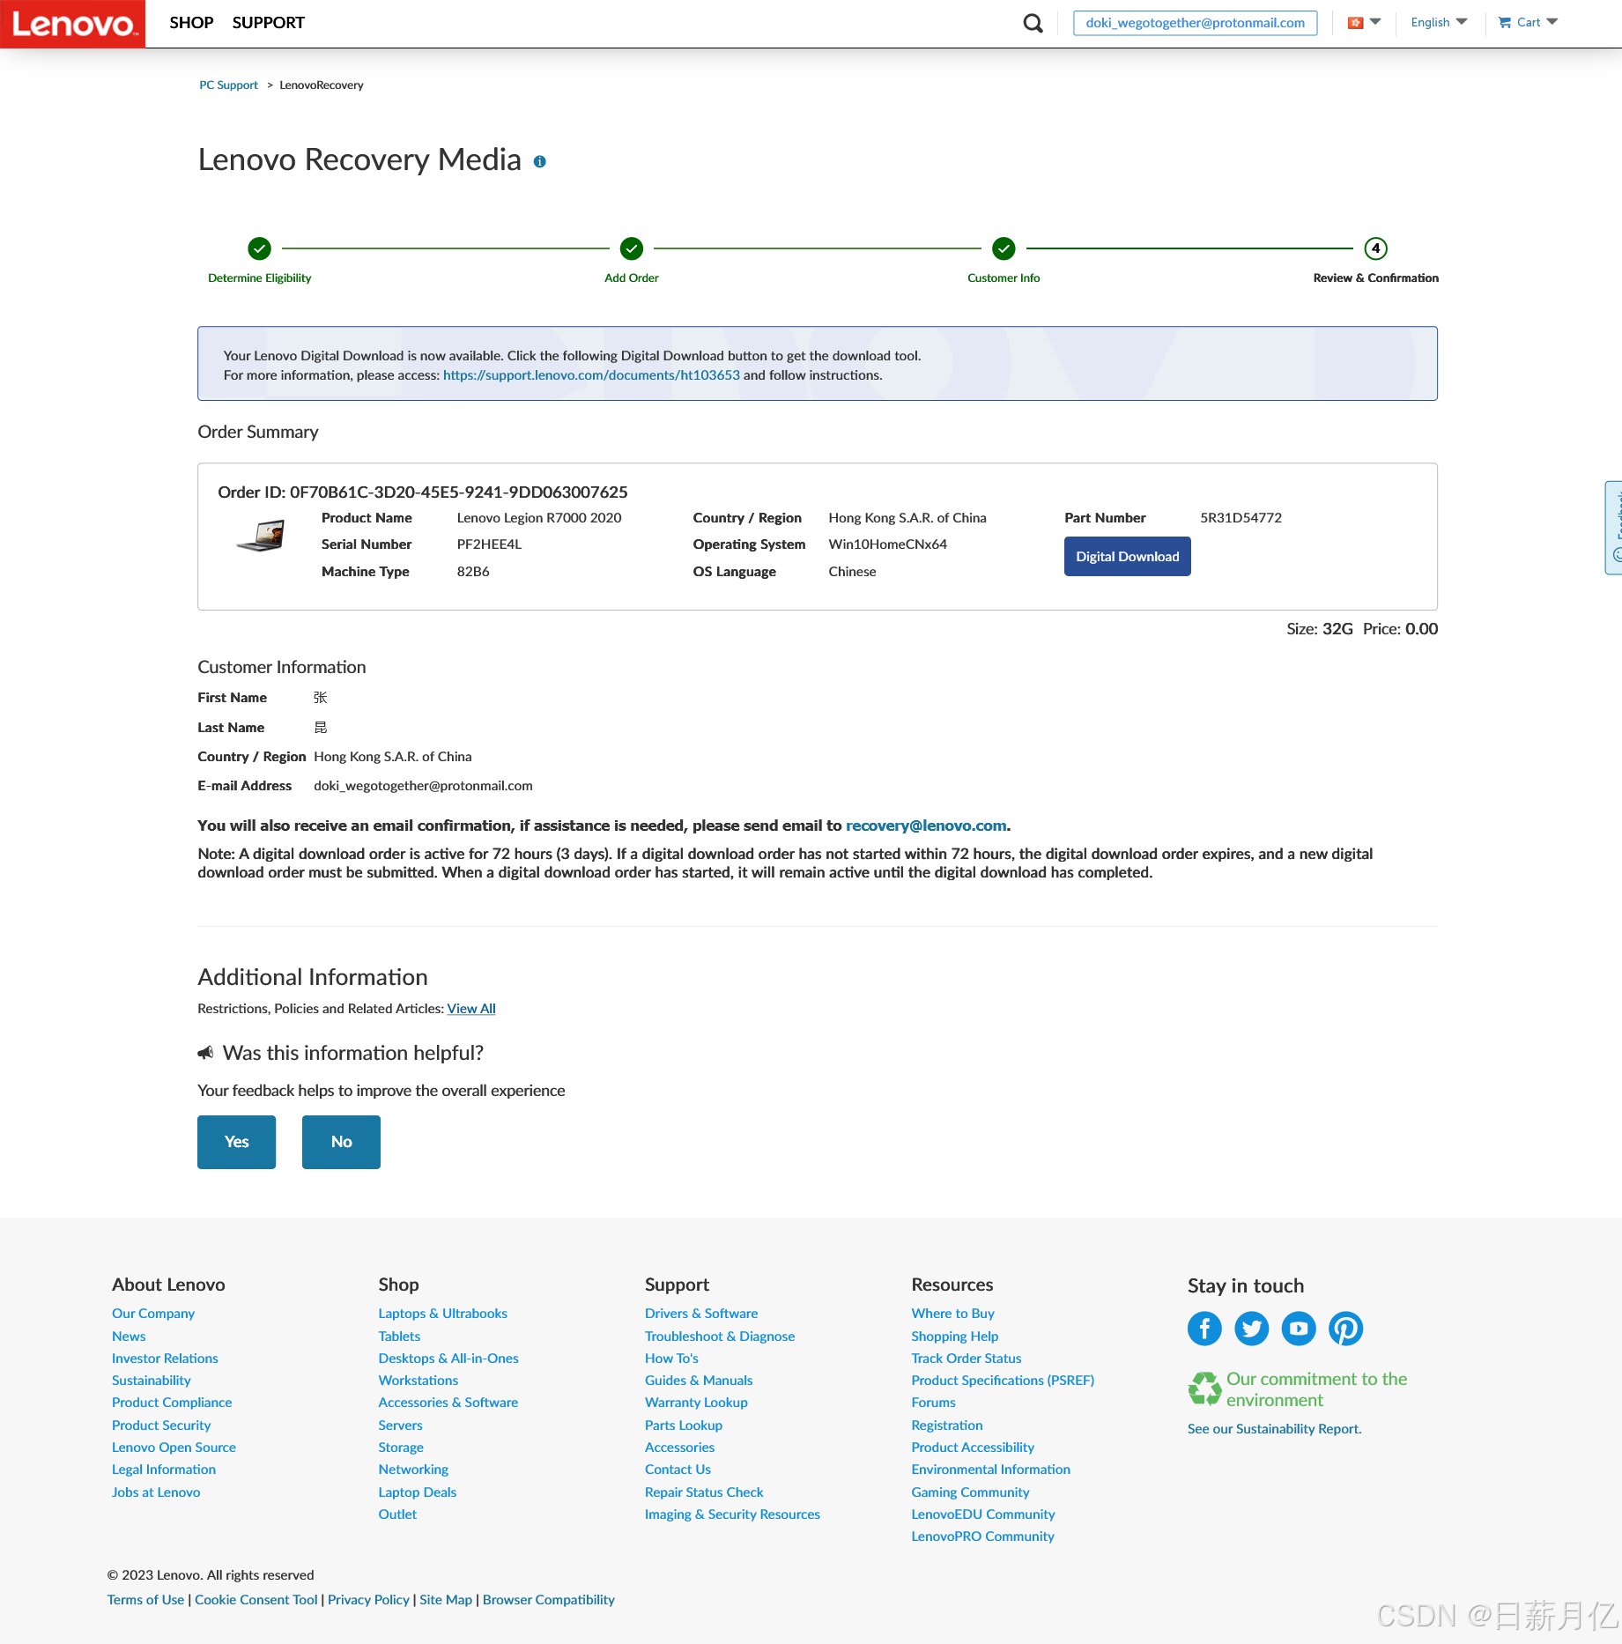
Task: Click the info icon beside Lenovo Recovery Media
Action: tap(540, 162)
